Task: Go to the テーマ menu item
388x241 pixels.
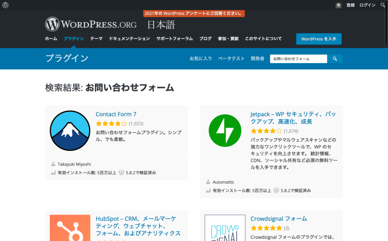Action: tap(96, 39)
